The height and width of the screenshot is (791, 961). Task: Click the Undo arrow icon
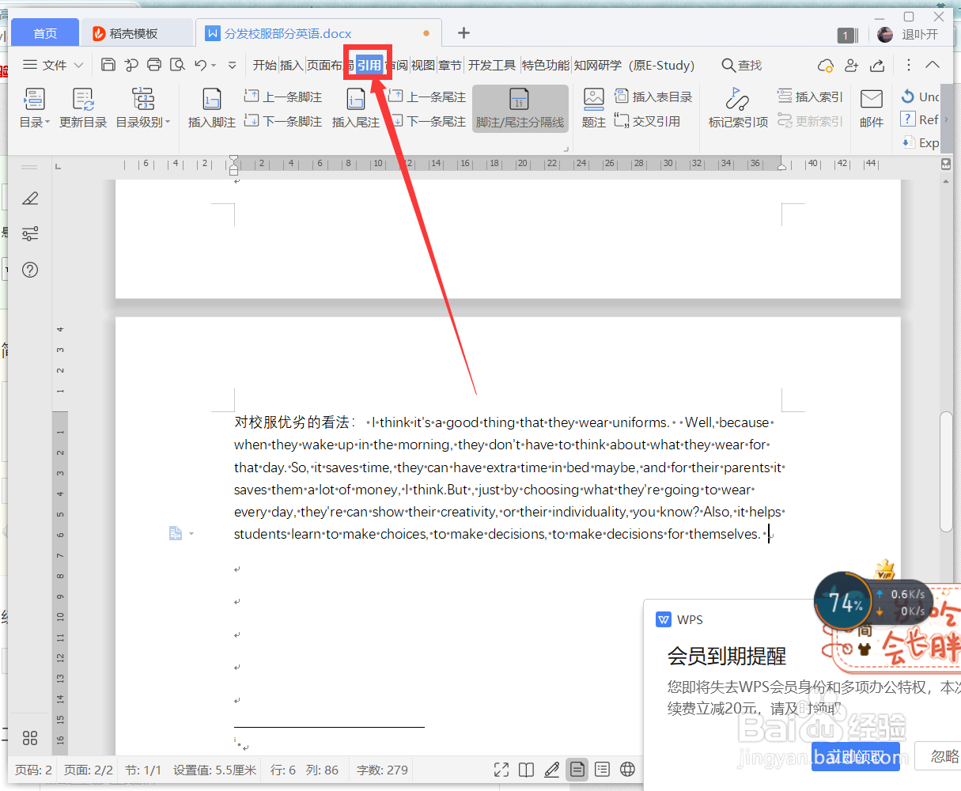[201, 65]
